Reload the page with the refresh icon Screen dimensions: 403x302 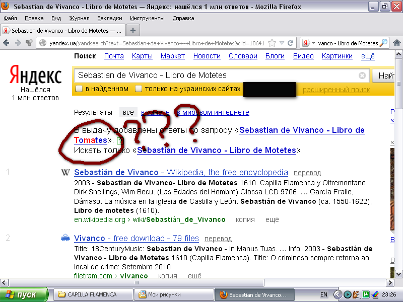[291, 43]
